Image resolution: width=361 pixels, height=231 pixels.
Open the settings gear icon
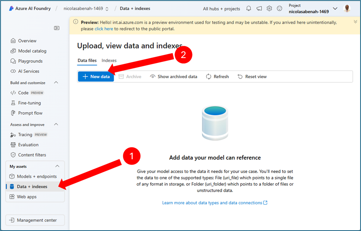tap(269, 8)
